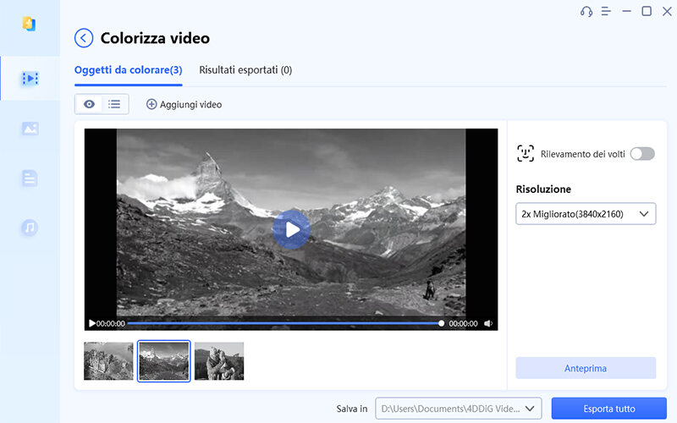Click the end time 00:00:00 readout
This screenshot has width=677, height=423.
click(463, 323)
